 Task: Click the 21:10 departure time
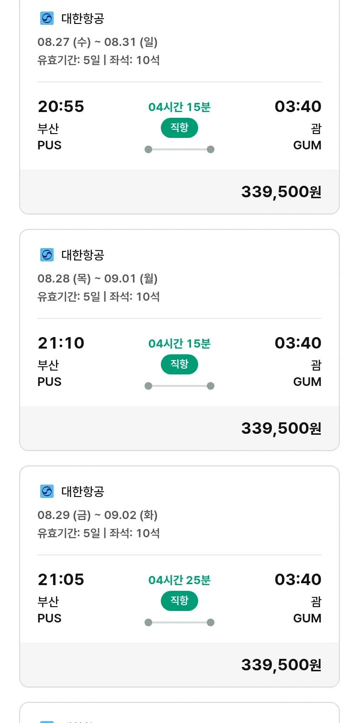tap(61, 343)
